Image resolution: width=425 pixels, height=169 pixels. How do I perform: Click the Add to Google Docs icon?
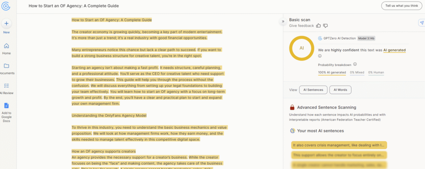pos(7,106)
